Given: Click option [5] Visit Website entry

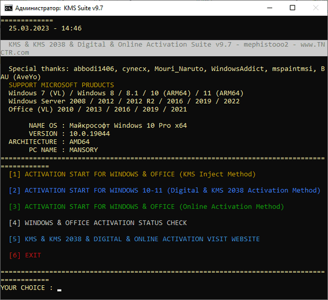Looking at the screenshot, I should [134, 239].
